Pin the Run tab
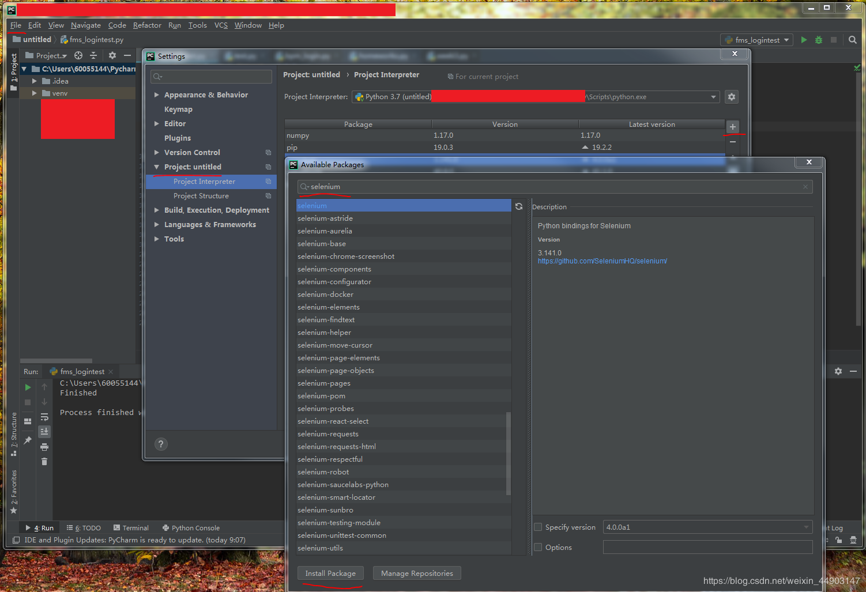 tap(28, 440)
